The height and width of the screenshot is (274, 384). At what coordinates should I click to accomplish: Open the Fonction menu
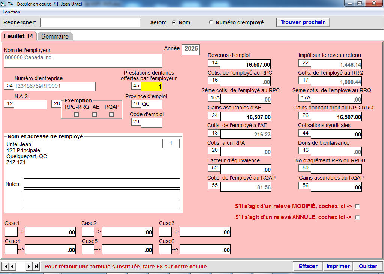click(x=12, y=12)
